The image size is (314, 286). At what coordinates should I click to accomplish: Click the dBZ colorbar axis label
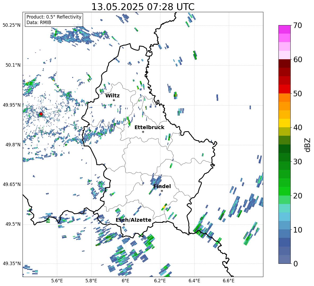pyautogui.click(x=308, y=145)
